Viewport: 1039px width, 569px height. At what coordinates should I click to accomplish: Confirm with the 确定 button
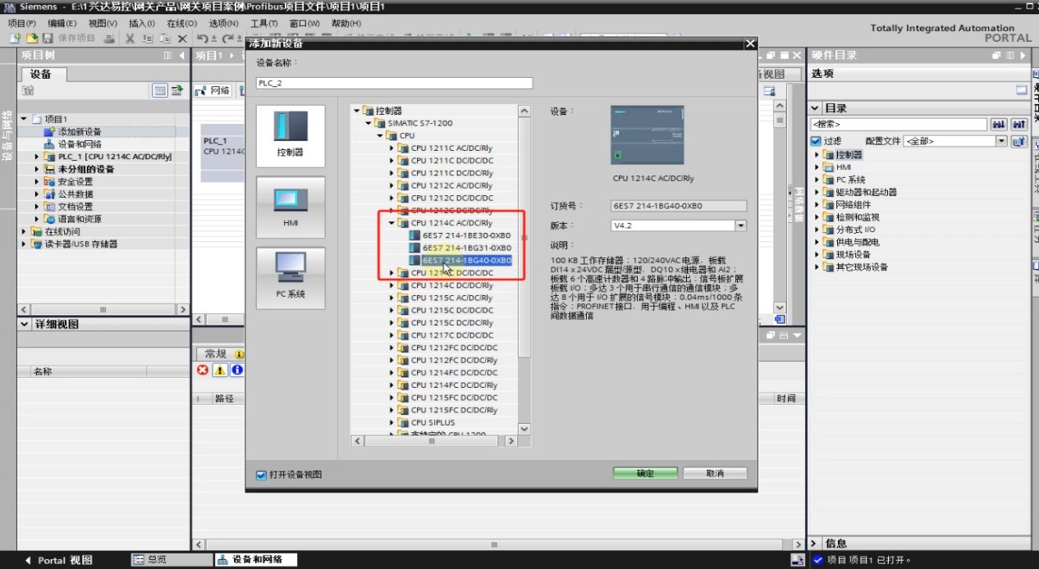(645, 473)
